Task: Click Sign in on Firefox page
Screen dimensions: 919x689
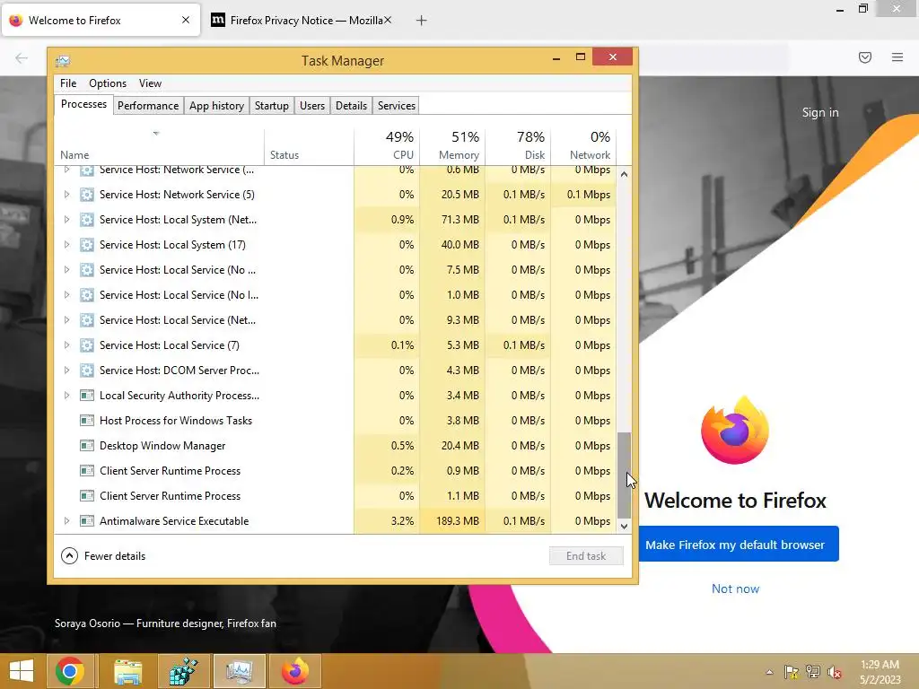Action: 820,112
